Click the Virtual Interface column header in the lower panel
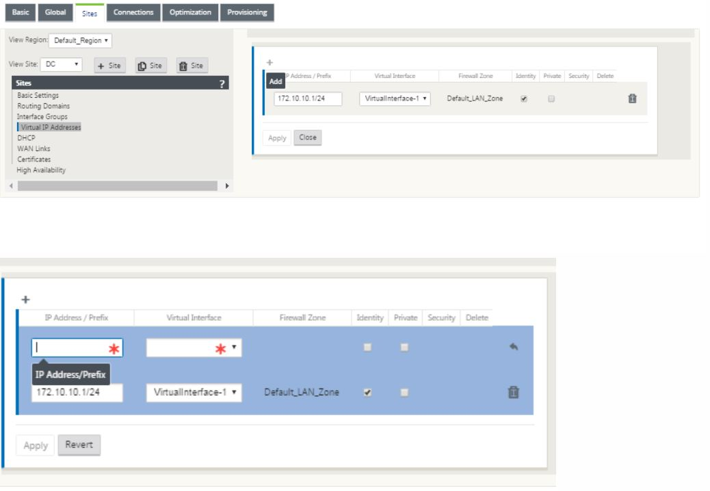The image size is (710, 491). 194,318
